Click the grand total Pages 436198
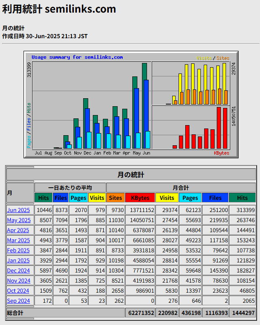260x325 pixels. [x=190, y=313]
